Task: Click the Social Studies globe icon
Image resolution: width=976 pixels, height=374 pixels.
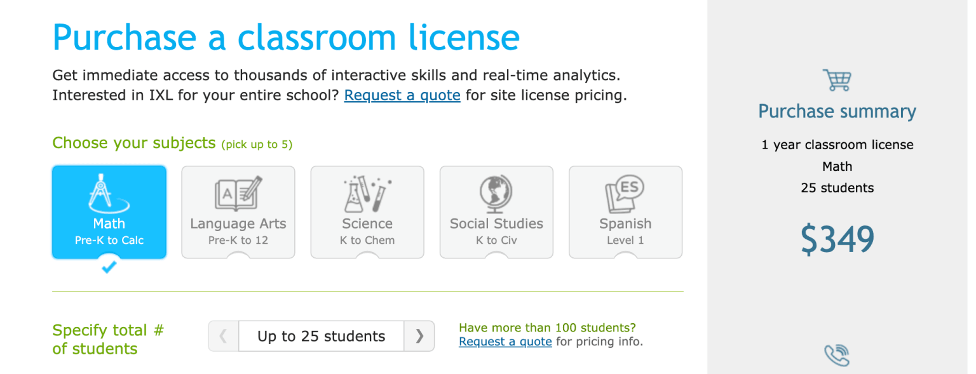Action: [496, 194]
